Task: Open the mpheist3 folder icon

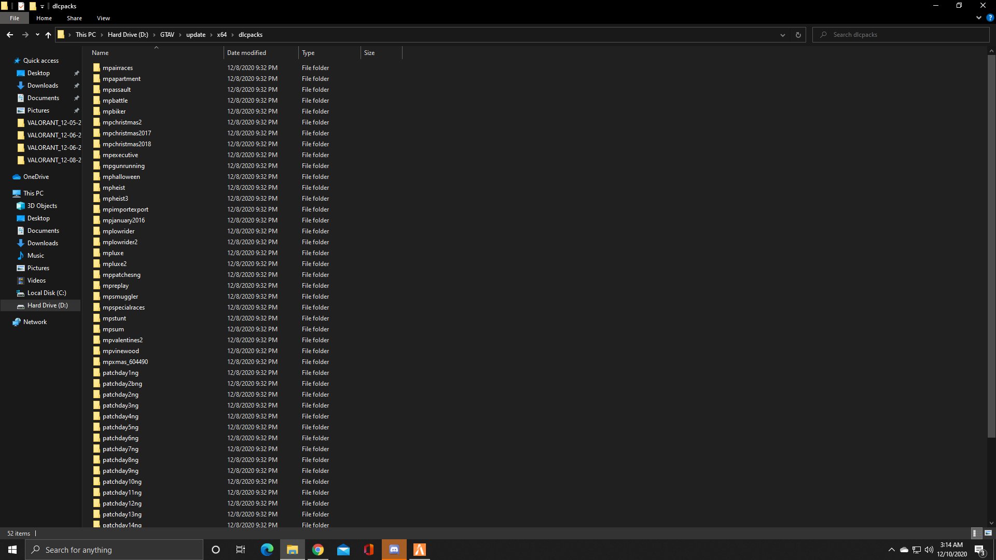Action: point(96,199)
